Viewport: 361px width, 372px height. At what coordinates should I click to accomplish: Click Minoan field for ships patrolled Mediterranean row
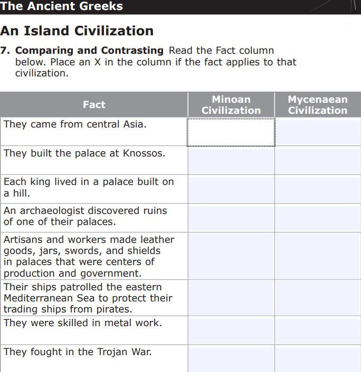[231, 298]
